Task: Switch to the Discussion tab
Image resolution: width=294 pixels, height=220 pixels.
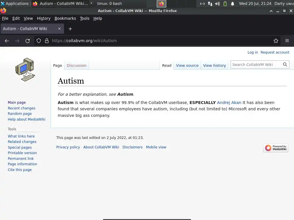Action: 76,66
